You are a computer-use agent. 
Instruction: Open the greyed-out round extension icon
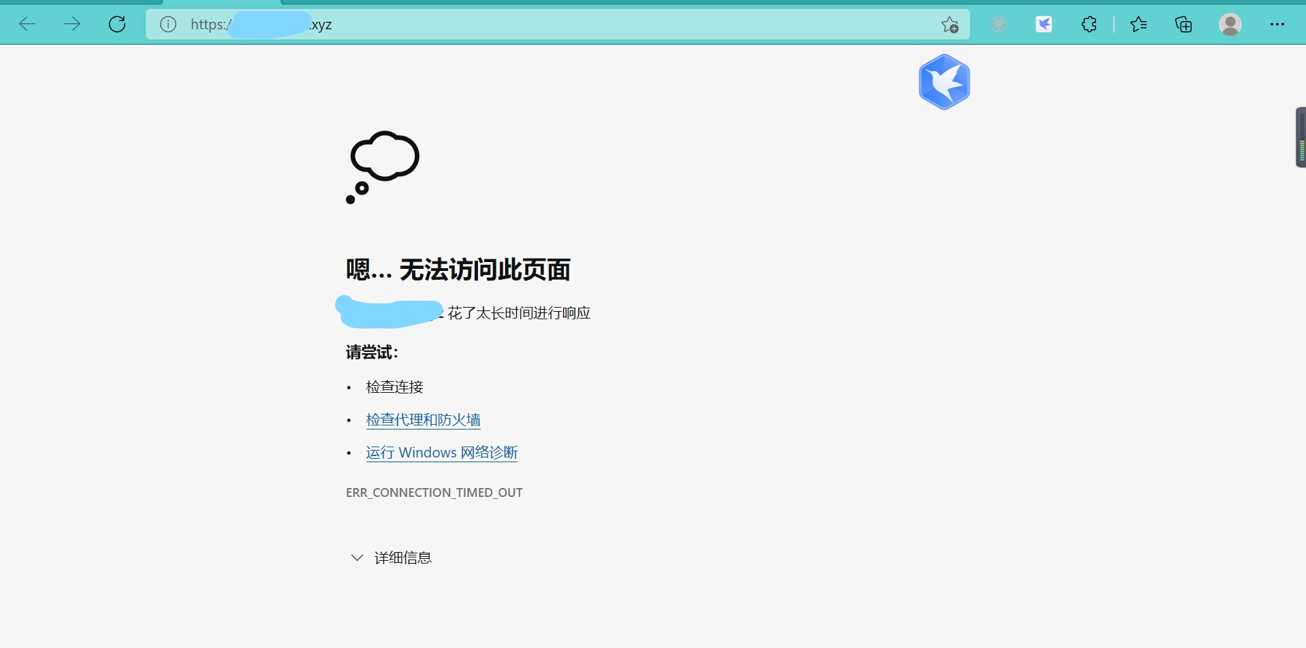click(999, 25)
